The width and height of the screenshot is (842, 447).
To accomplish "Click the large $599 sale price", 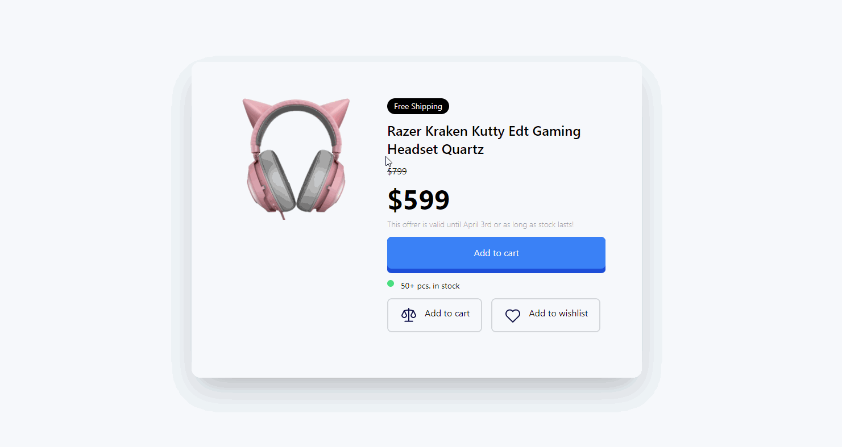I will (418, 200).
